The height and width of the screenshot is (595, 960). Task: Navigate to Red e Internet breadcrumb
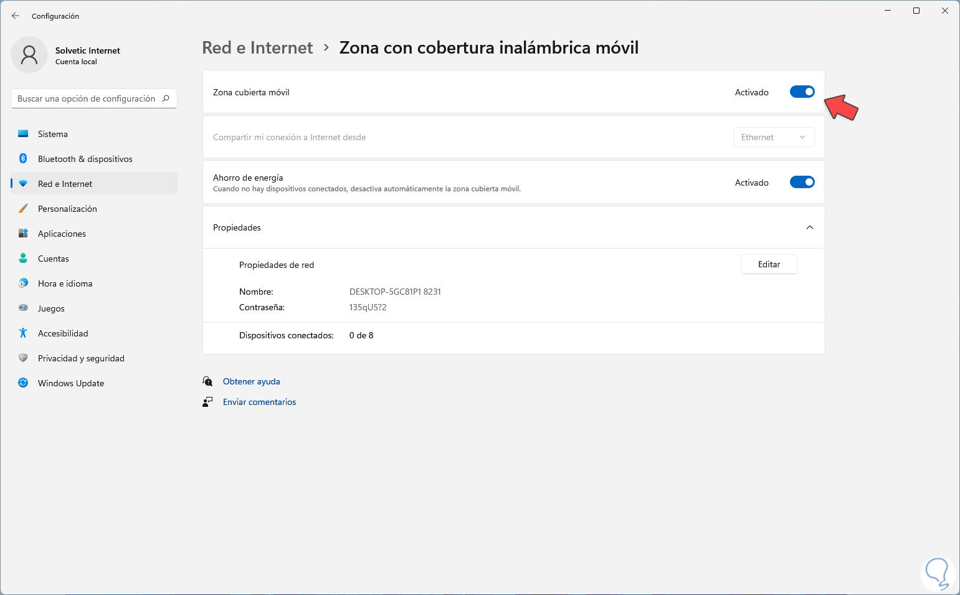click(257, 48)
